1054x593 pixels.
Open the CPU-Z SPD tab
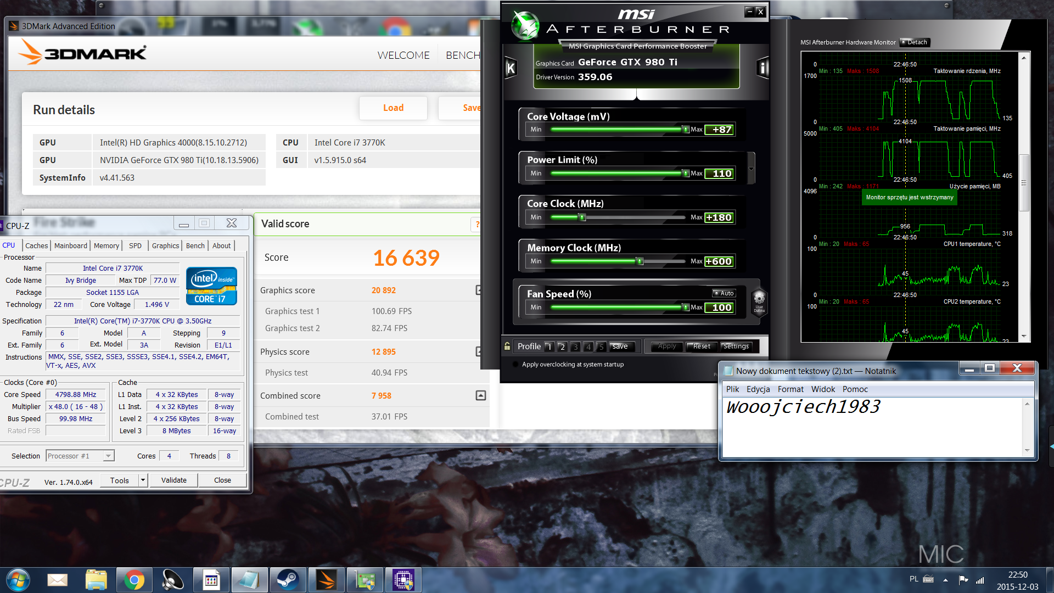[x=135, y=245]
